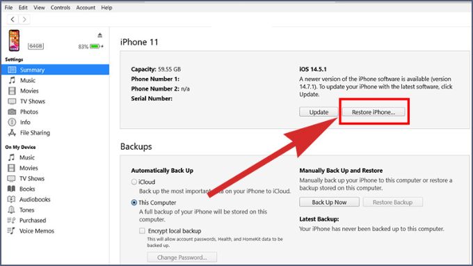Click the Restore Backup button
473x266 pixels.
pos(392,203)
